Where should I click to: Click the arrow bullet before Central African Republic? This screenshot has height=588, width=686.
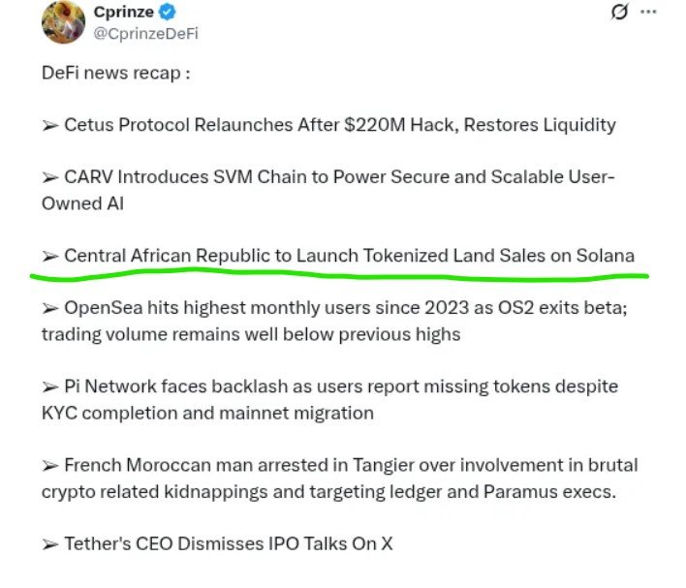pos(50,257)
